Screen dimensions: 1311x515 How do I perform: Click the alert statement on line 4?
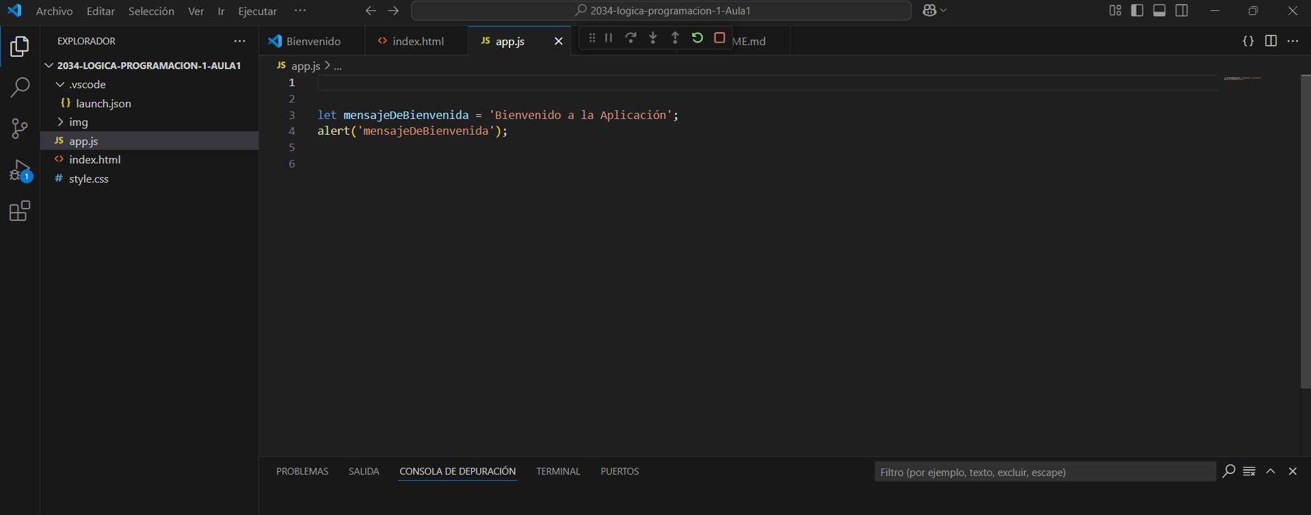412,131
